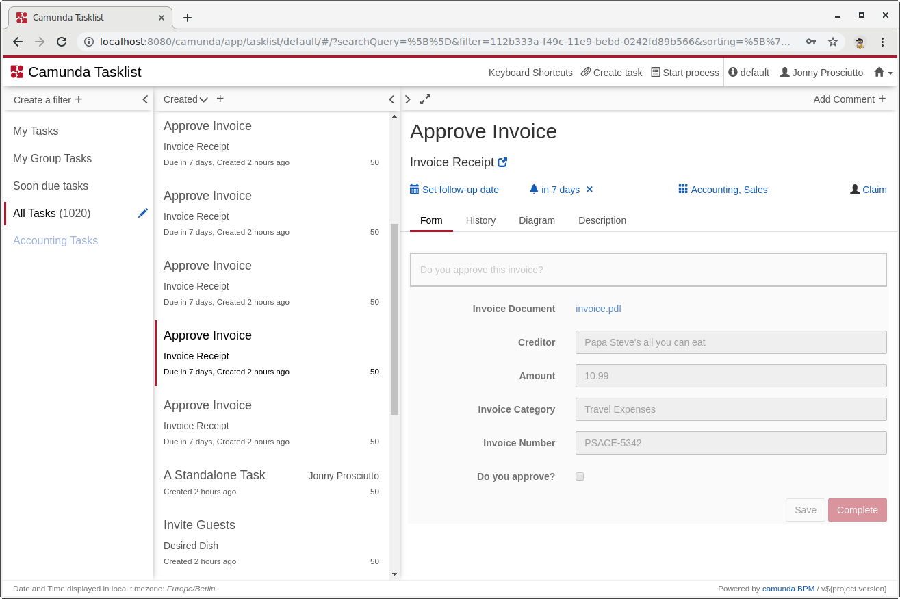Click the site information icon in address bar

[x=89, y=42]
